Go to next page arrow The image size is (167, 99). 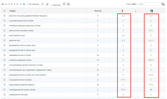(21, 4)
